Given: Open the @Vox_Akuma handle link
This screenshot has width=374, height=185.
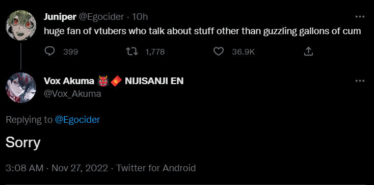Looking at the screenshot, I should point(72,94).
